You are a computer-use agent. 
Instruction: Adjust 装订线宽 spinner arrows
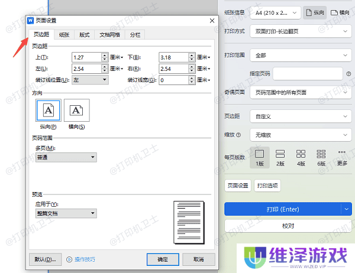[192, 80]
